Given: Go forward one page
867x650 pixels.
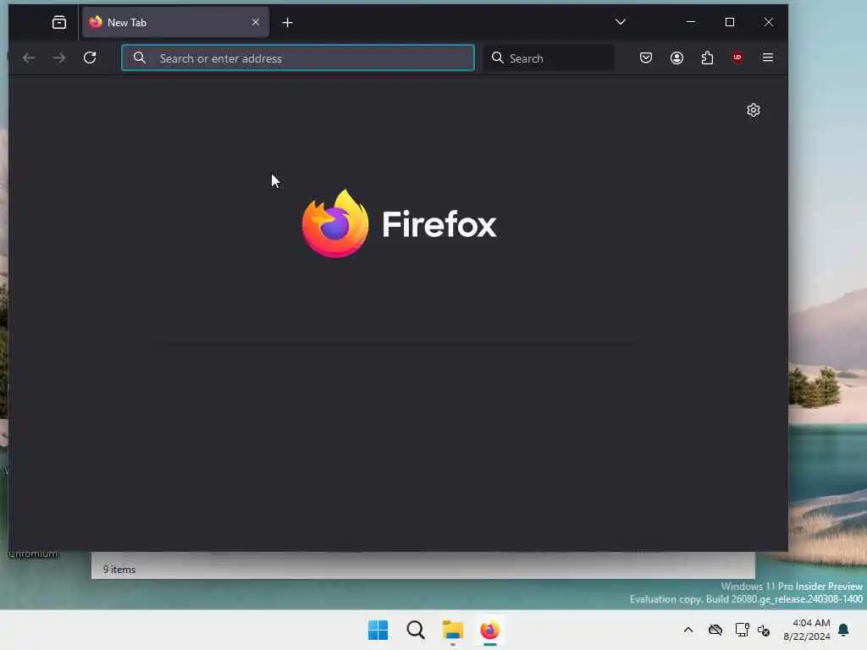Looking at the screenshot, I should (x=59, y=58).
